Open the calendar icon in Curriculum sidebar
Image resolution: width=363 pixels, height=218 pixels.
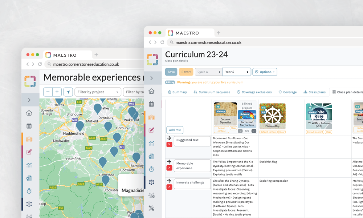151,104
